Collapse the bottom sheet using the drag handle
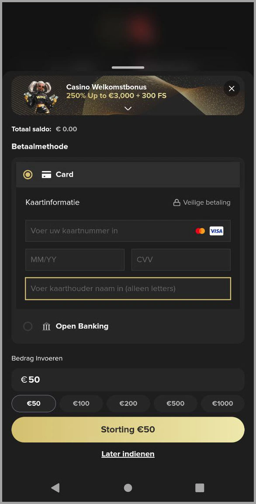The image size is (256, 504). 128,68
